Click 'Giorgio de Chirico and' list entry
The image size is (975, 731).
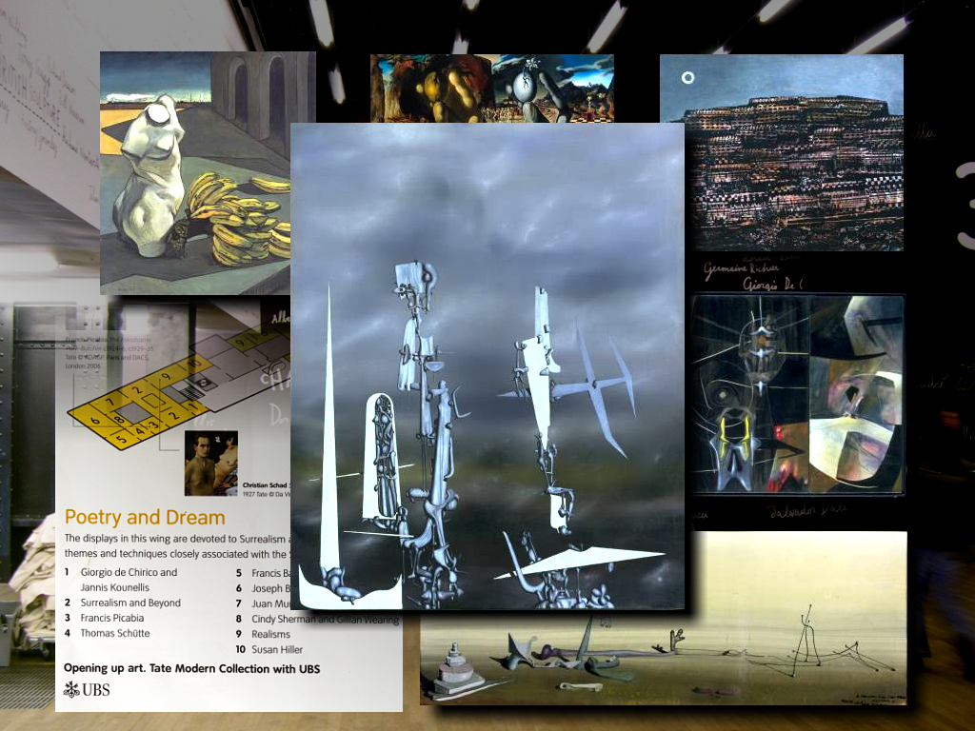[x=129, y=572]
